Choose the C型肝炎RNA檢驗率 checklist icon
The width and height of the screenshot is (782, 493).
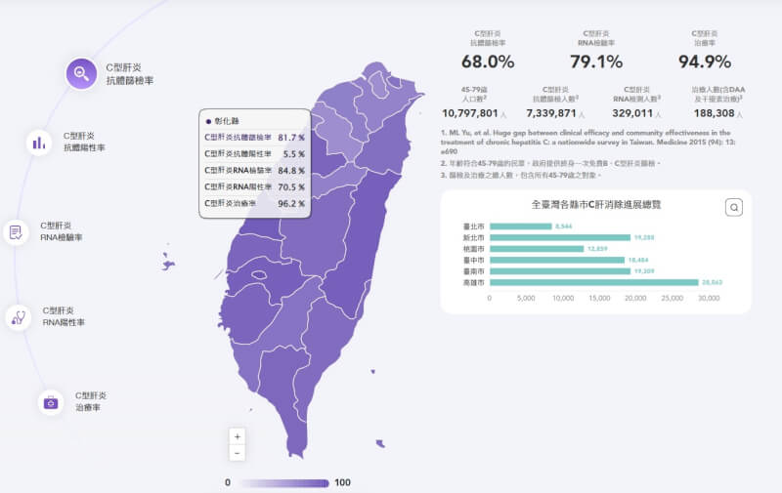pyautogui.click(x=16, y=232)
